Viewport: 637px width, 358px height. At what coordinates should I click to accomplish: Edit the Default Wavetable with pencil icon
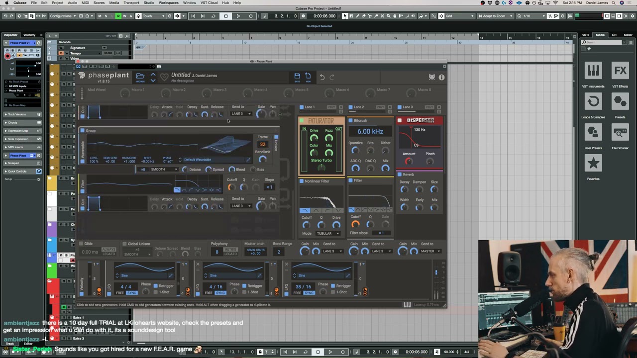248,160
